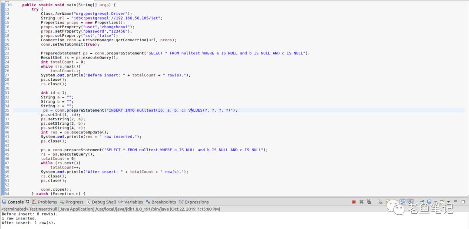Click the 'Before insert: ' println statement

[116, 75]
